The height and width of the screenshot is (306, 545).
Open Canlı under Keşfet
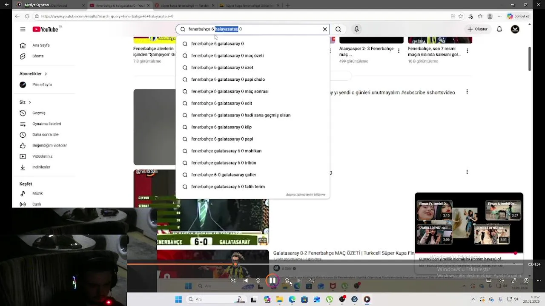tap(37, 204)
